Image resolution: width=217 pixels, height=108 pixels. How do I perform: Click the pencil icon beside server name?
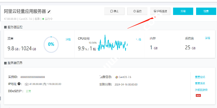point(49,12)
